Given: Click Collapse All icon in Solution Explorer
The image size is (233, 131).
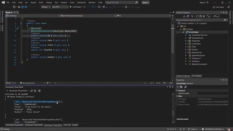Looking at the screenshot, I should (201, 16).
